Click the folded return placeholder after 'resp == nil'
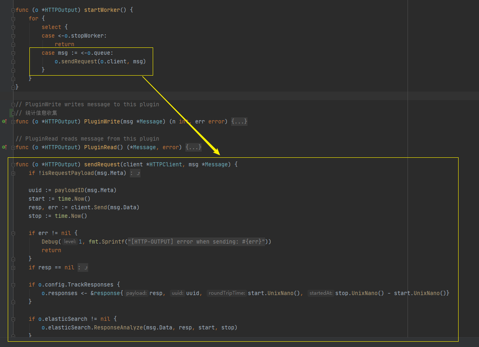This screenshot has height=347, width=479. [x=83, y=267]
